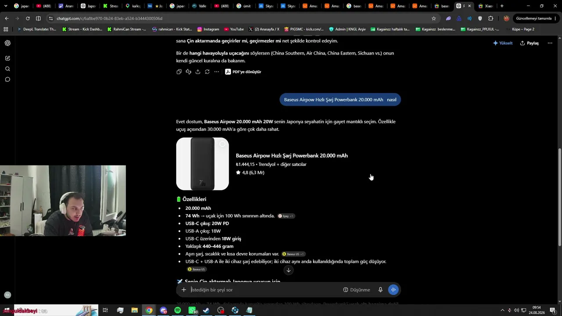Close the active ChatGPT tab

coord(469,6)
